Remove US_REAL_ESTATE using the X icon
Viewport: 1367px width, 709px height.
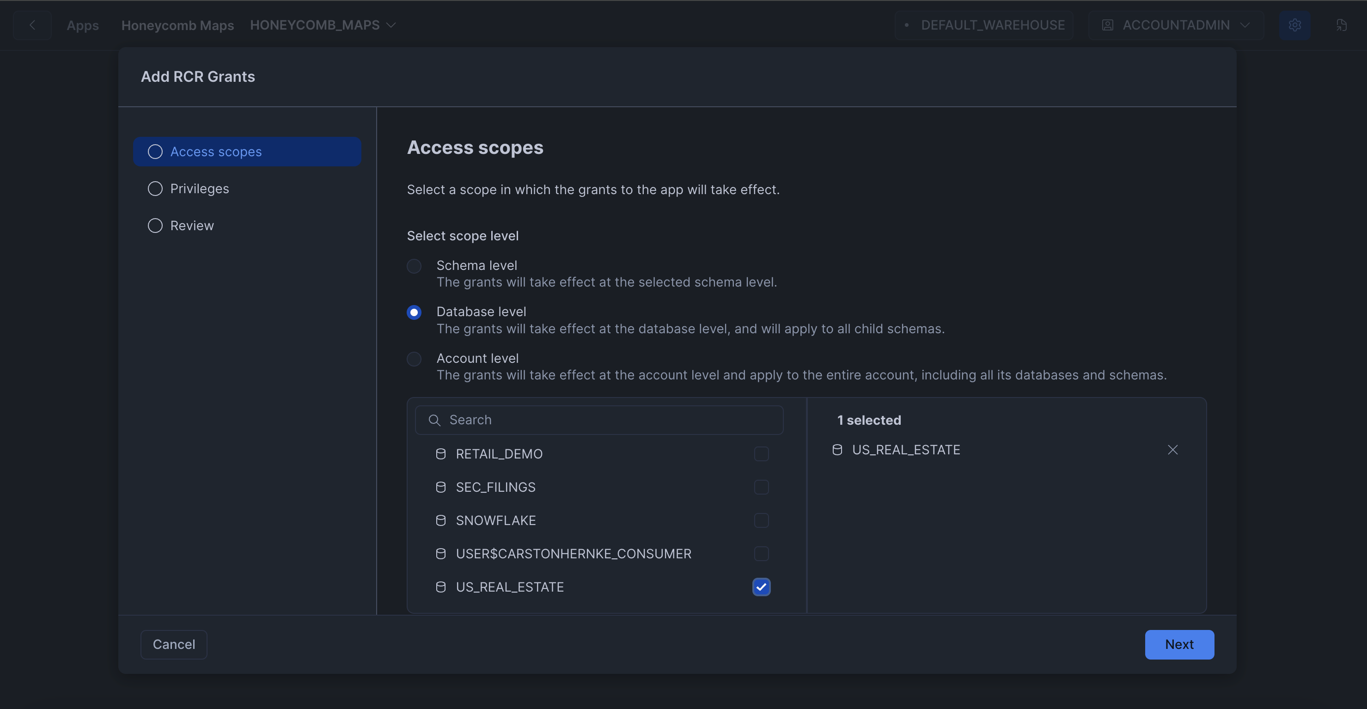coord(1173,450)
